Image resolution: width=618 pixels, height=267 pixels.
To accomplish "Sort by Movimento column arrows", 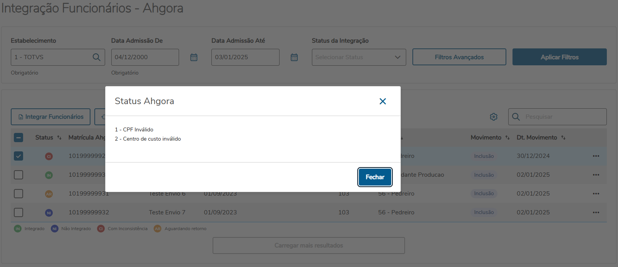I will (x=507, y=138).
